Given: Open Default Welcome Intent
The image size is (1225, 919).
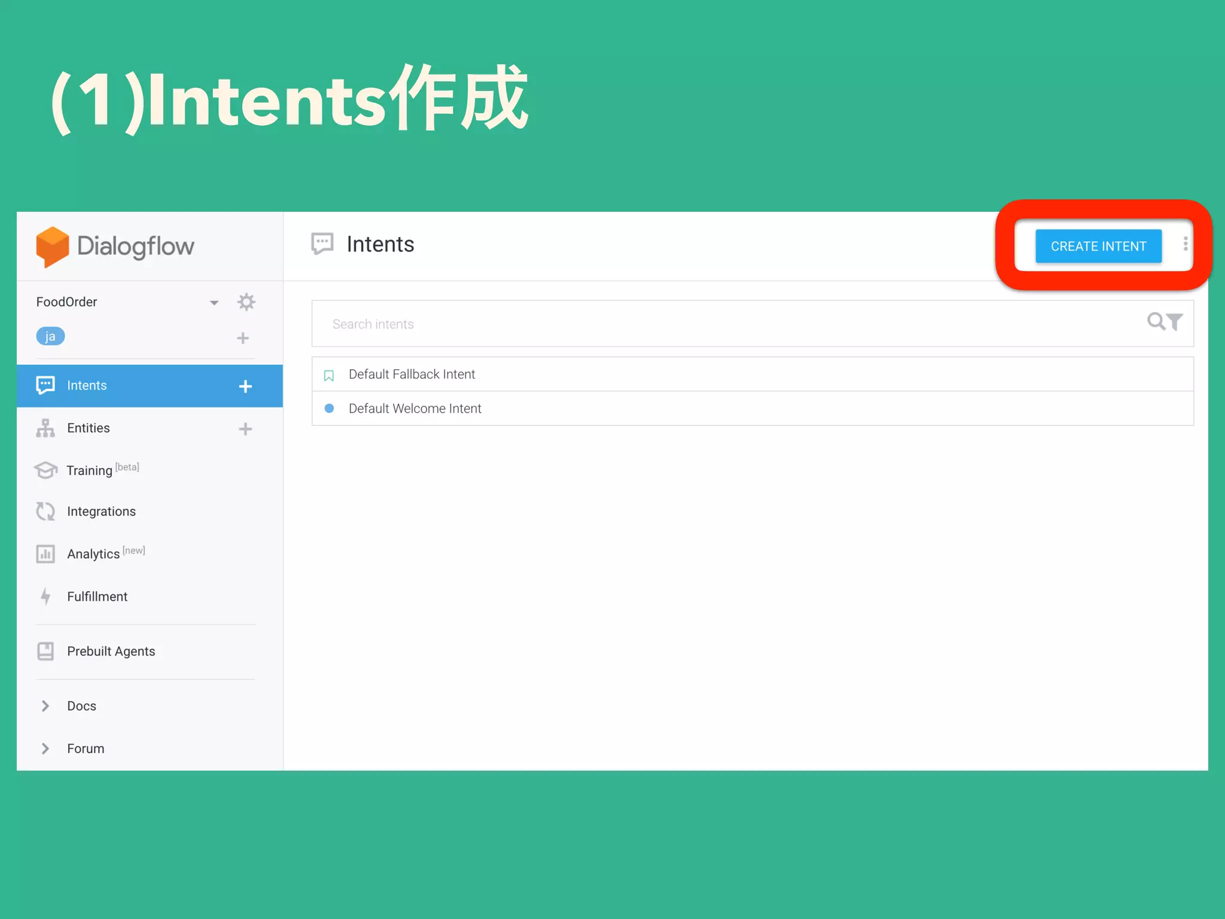Looking at the screenshot, I should click(x=752, y=409).
